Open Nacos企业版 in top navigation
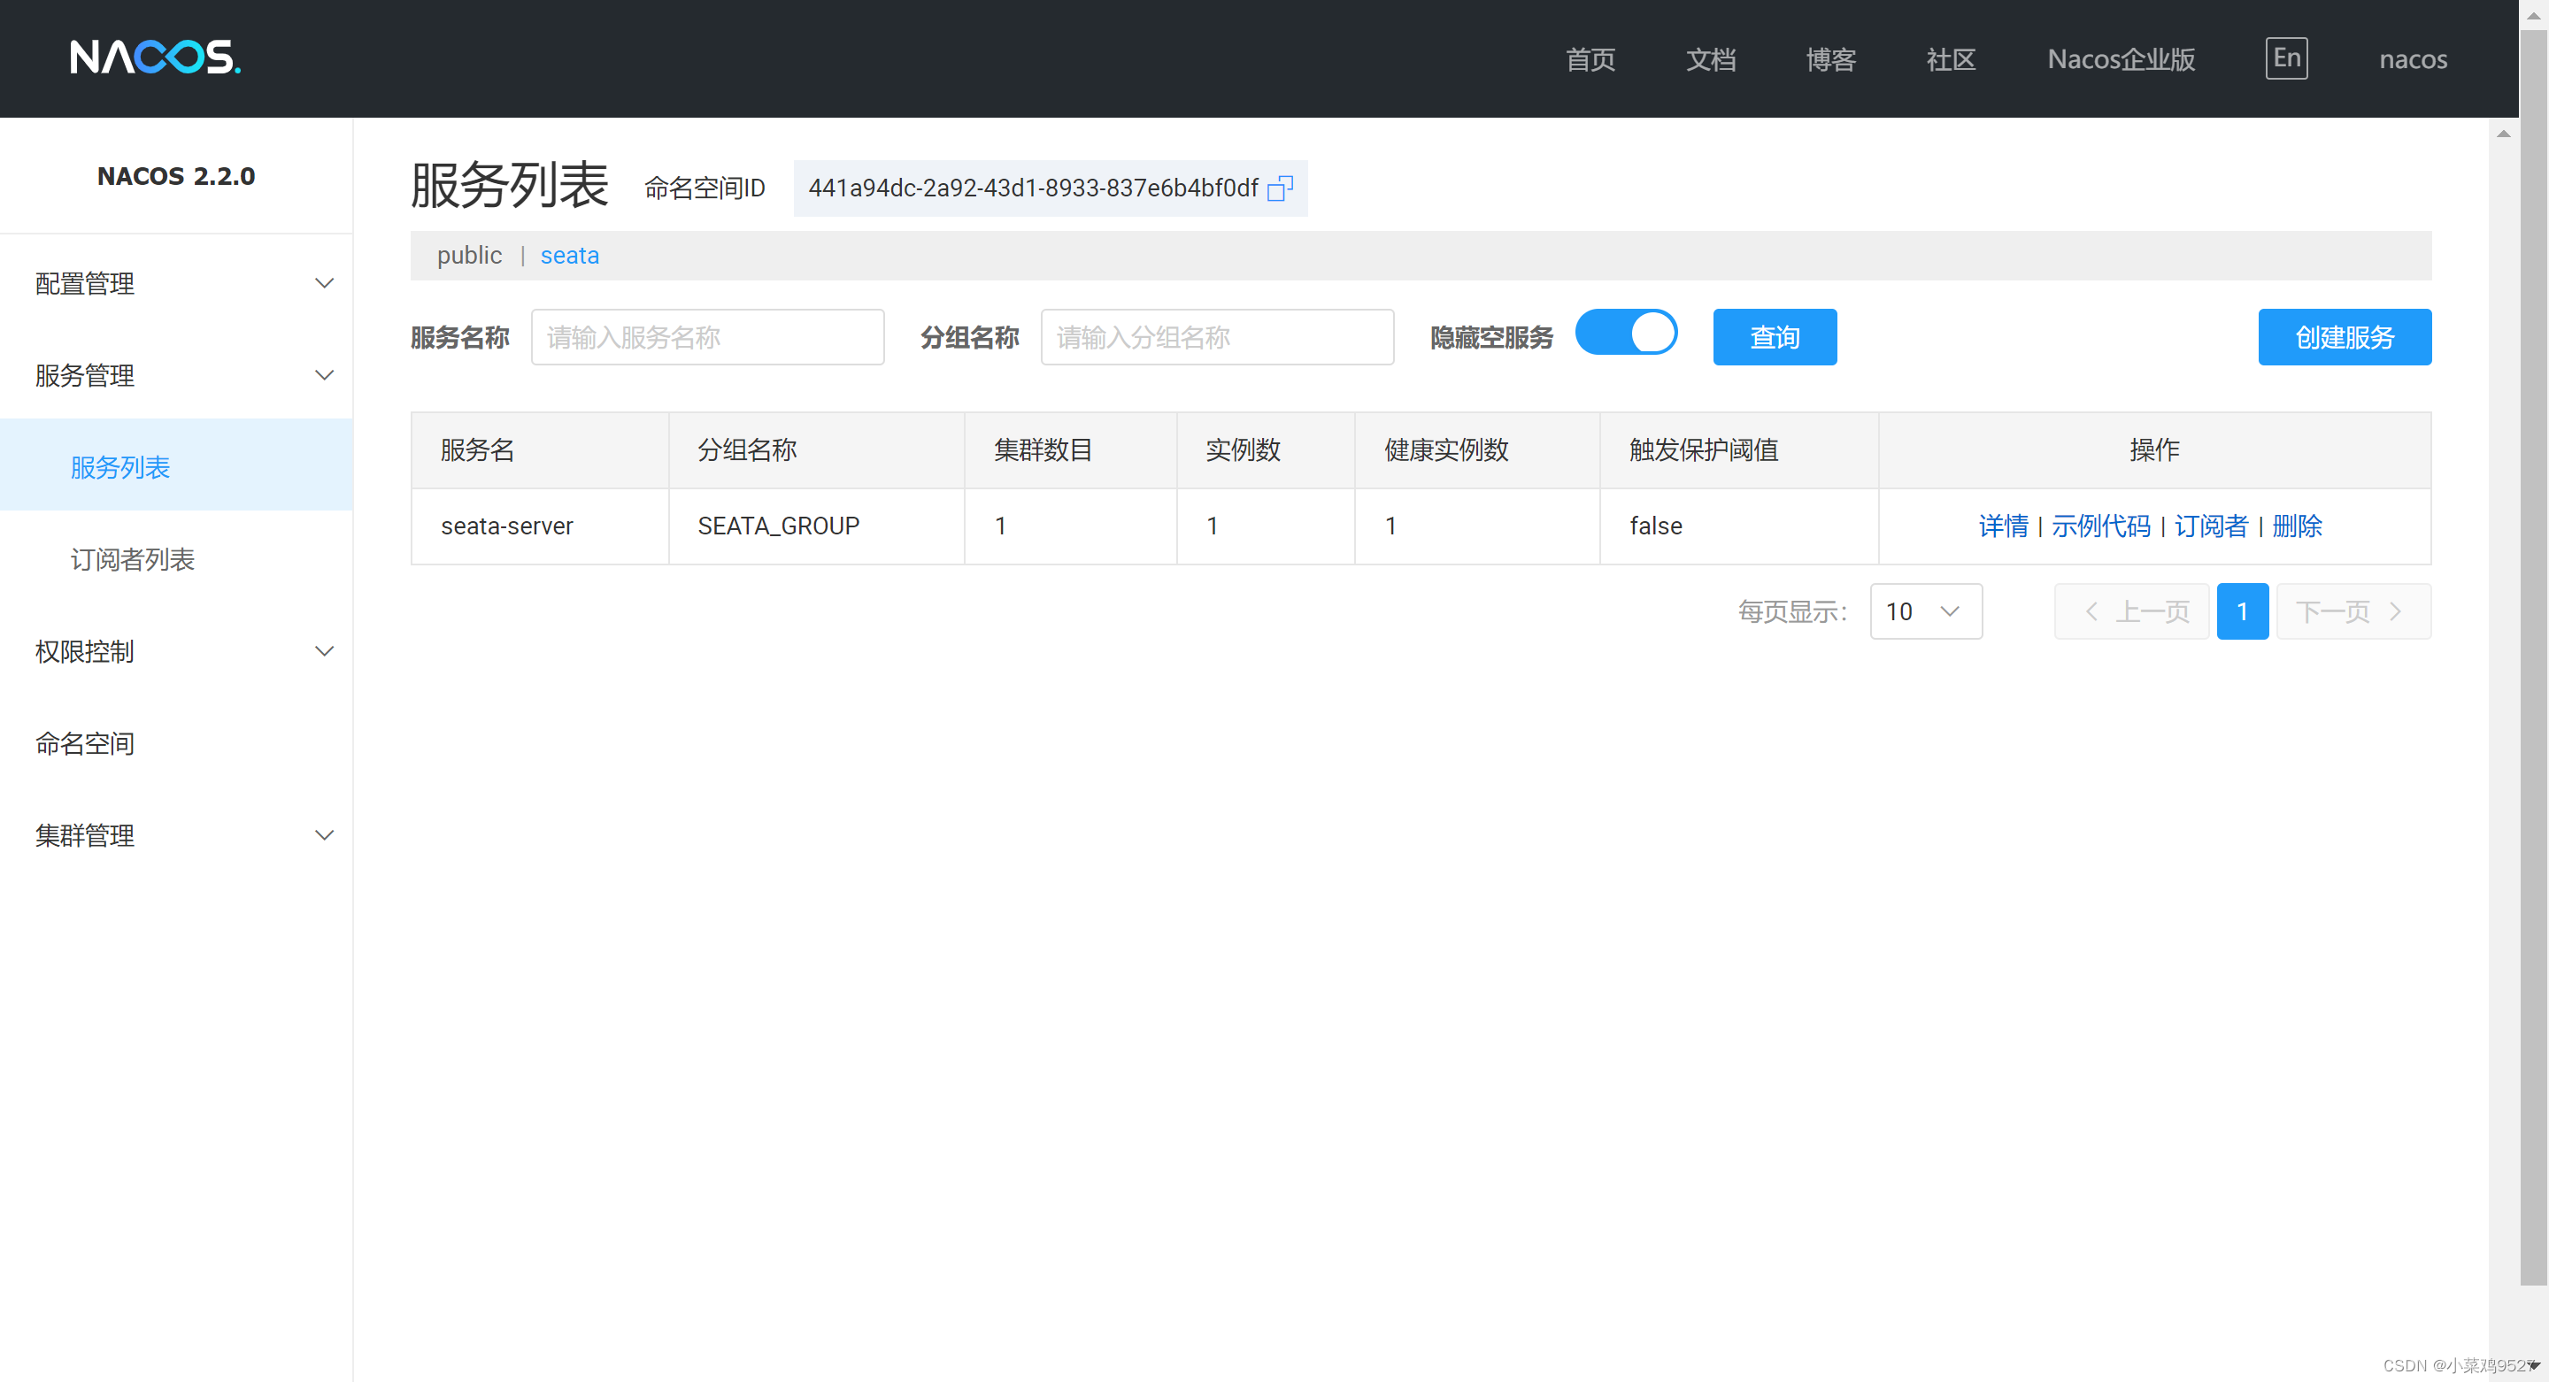This screenshot has height=1382, width=2549. pyautogui.click(x=2121, y=59)
